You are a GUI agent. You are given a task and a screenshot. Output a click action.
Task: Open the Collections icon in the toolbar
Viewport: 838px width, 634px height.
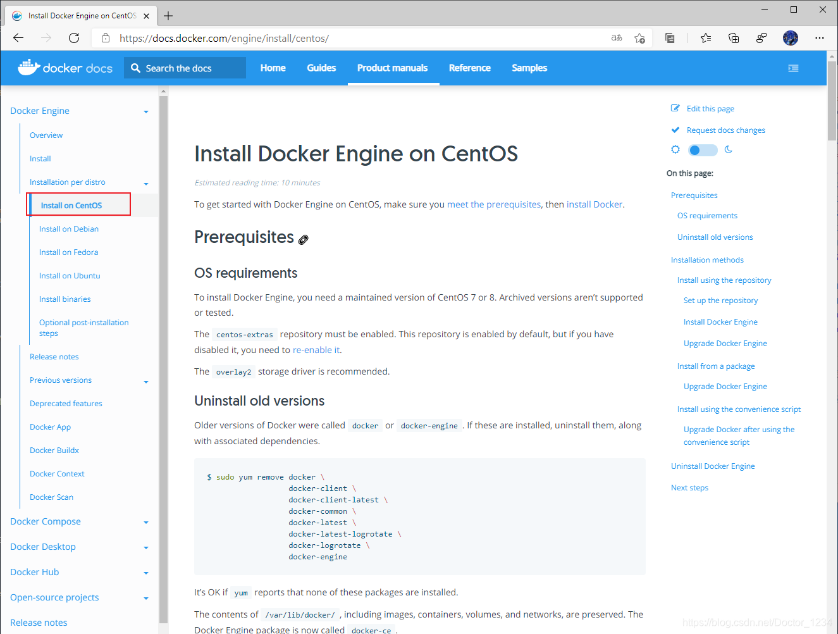pos(734,38)
